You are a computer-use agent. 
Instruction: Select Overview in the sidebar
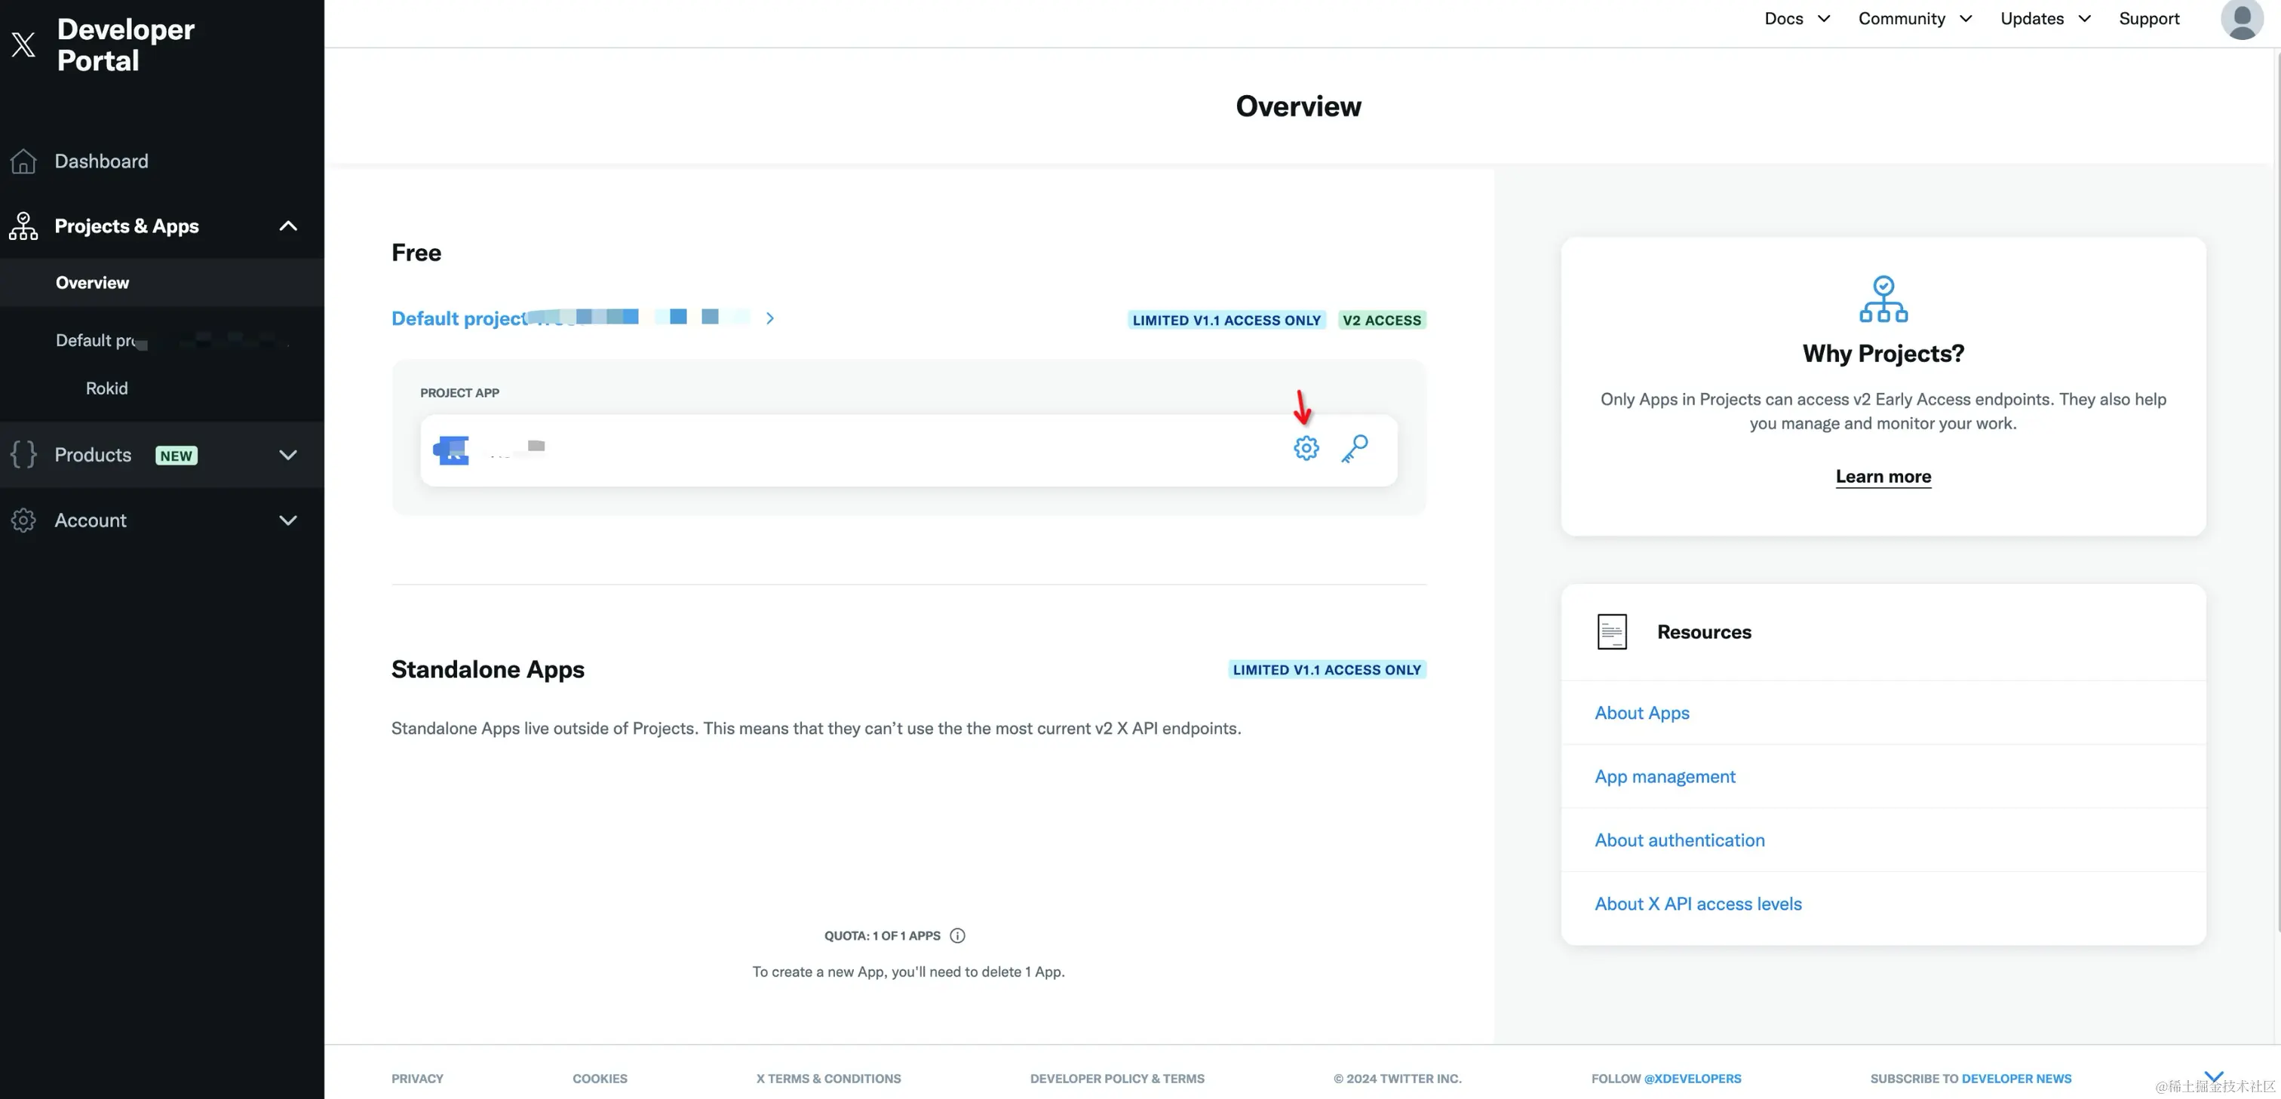click(92, 283)
